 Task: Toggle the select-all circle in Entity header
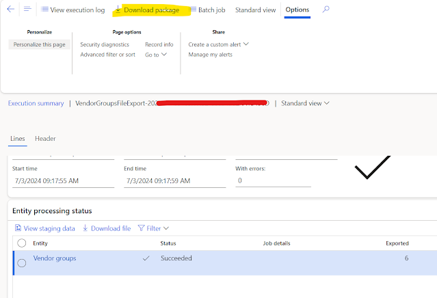click(x=22, y=243)
